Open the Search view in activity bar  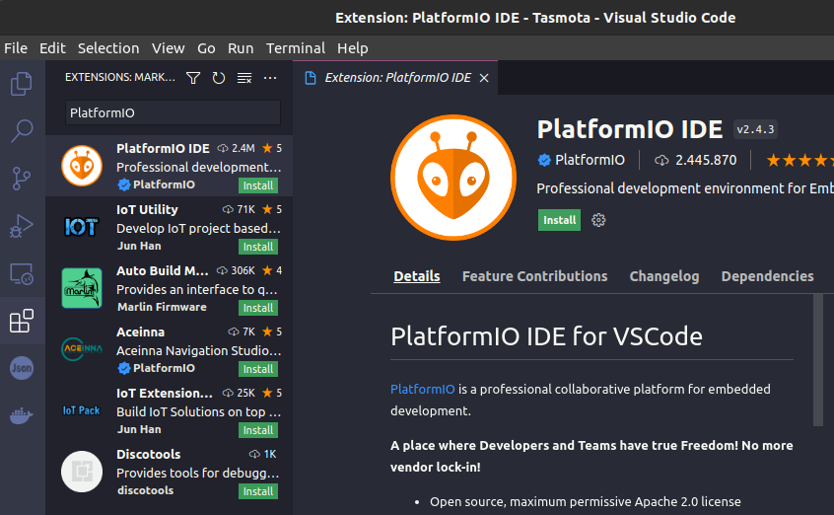pyautogui.click(x=22, y=130)
